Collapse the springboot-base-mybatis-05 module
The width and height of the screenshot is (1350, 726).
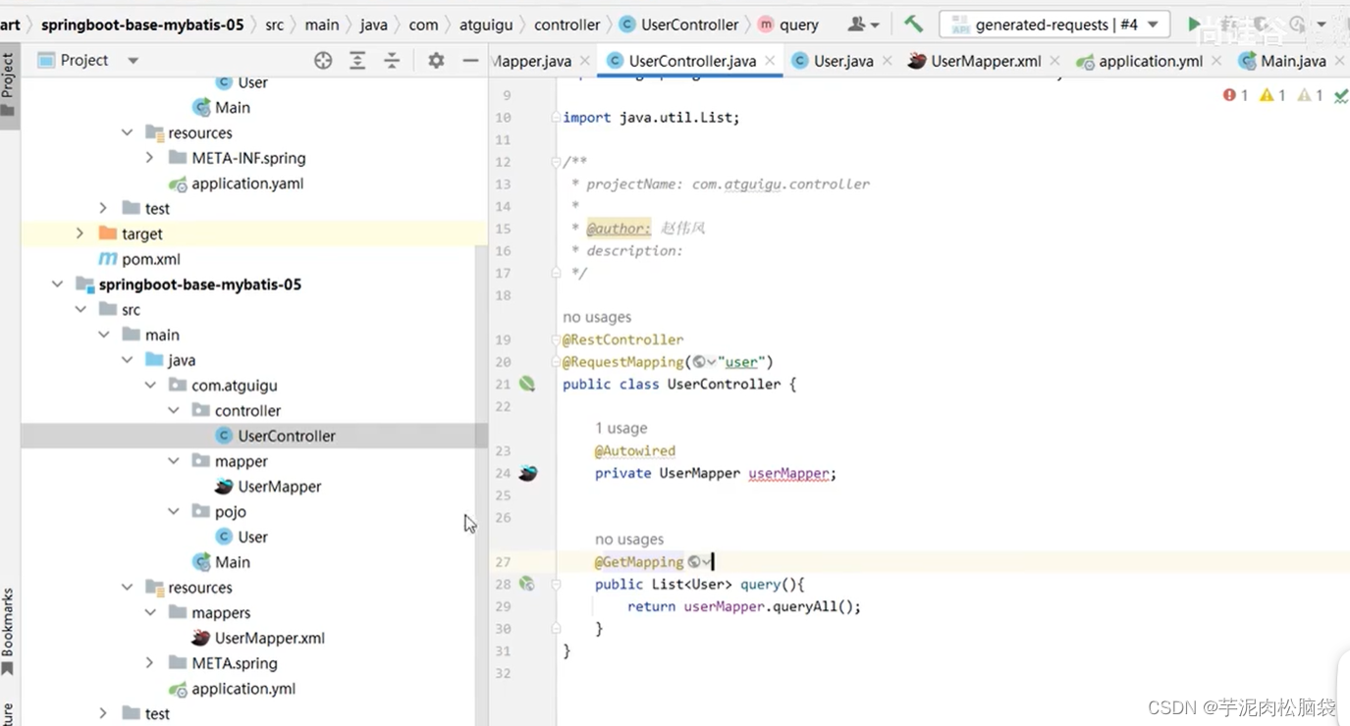pos(57,285)
